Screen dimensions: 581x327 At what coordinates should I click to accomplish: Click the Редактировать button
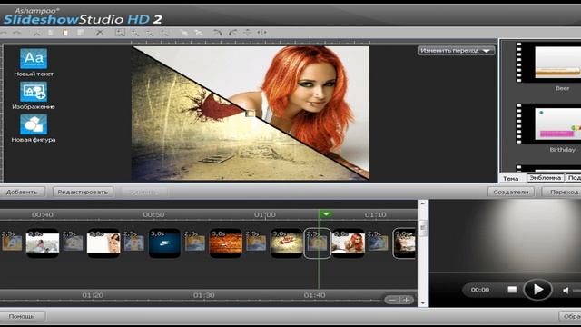[x=83, y=192]
